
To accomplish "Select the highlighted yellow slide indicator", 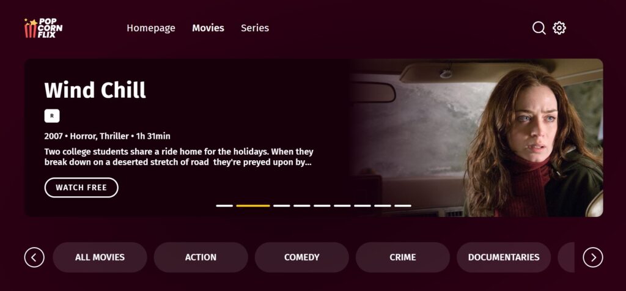I will (253, 205).
